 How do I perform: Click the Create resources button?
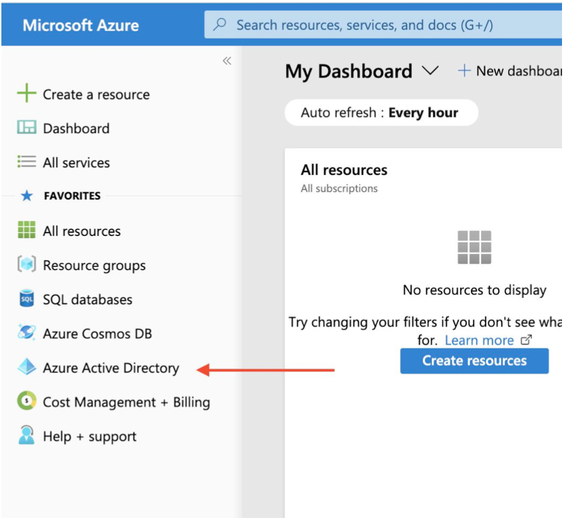474,360
